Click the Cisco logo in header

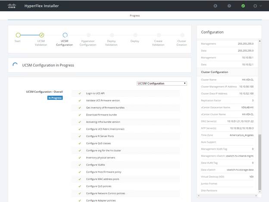[x=12, y=6]
